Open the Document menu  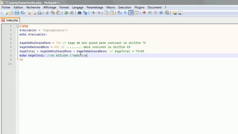pos(155,7)
